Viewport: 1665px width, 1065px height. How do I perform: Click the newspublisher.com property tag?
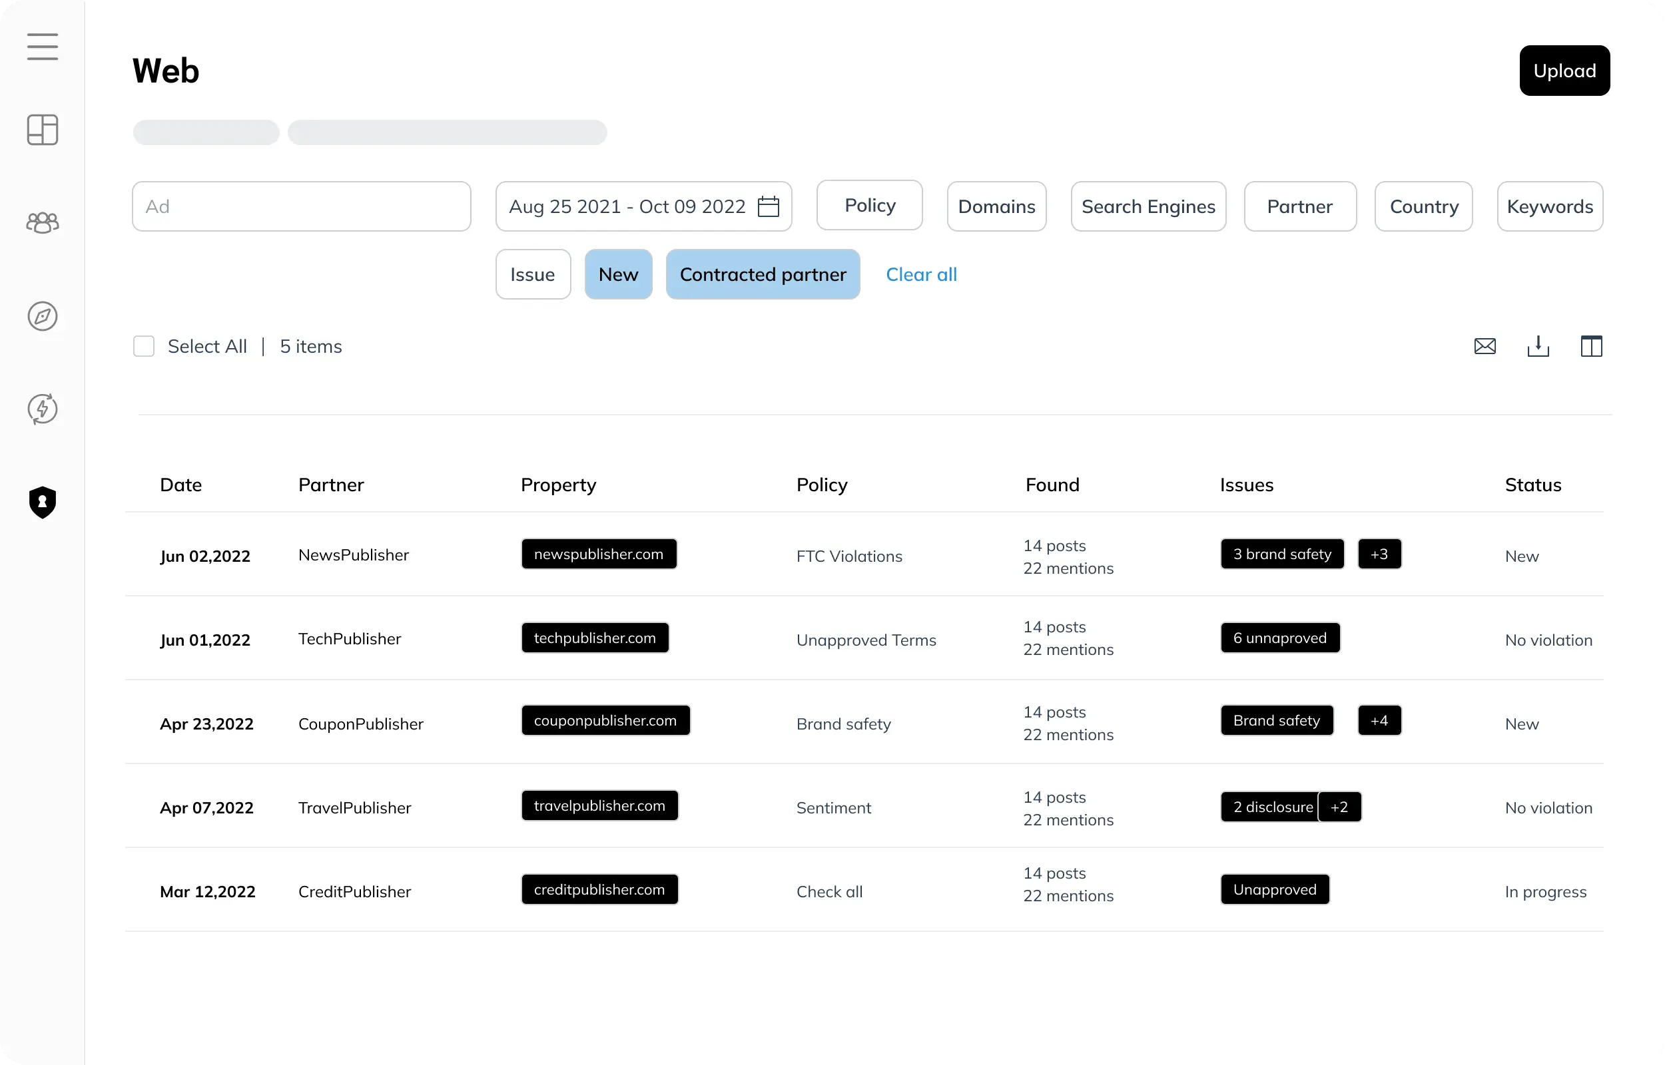[x=598, y=554]
